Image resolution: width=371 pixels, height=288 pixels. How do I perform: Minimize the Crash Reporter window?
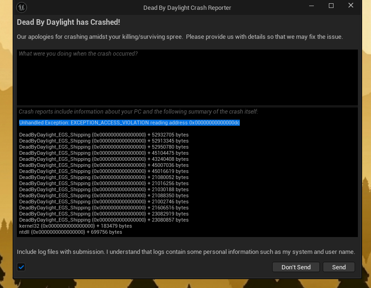coord(312,6)
